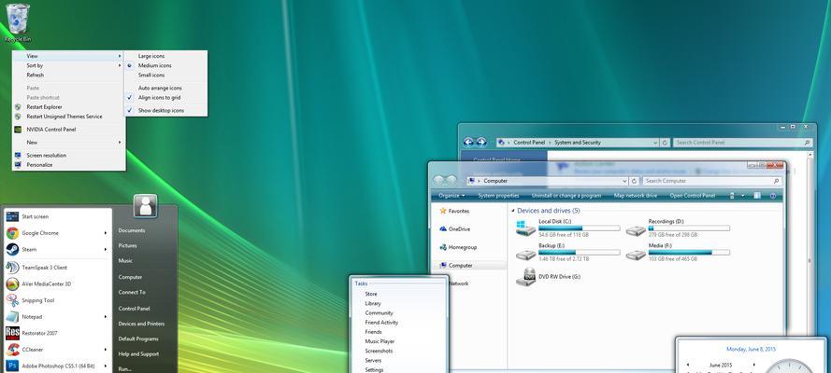Screen dimensions: 831x373
Task: Click the Start screen tile icon
Action: tap(12, 216)
